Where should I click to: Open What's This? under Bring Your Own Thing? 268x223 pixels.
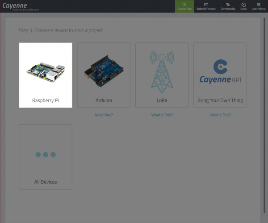(220, 115)
